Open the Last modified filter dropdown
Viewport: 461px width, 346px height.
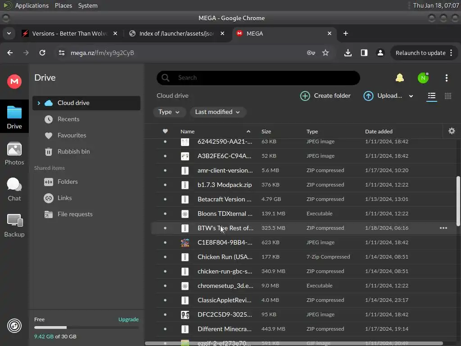tap(217, 112)
